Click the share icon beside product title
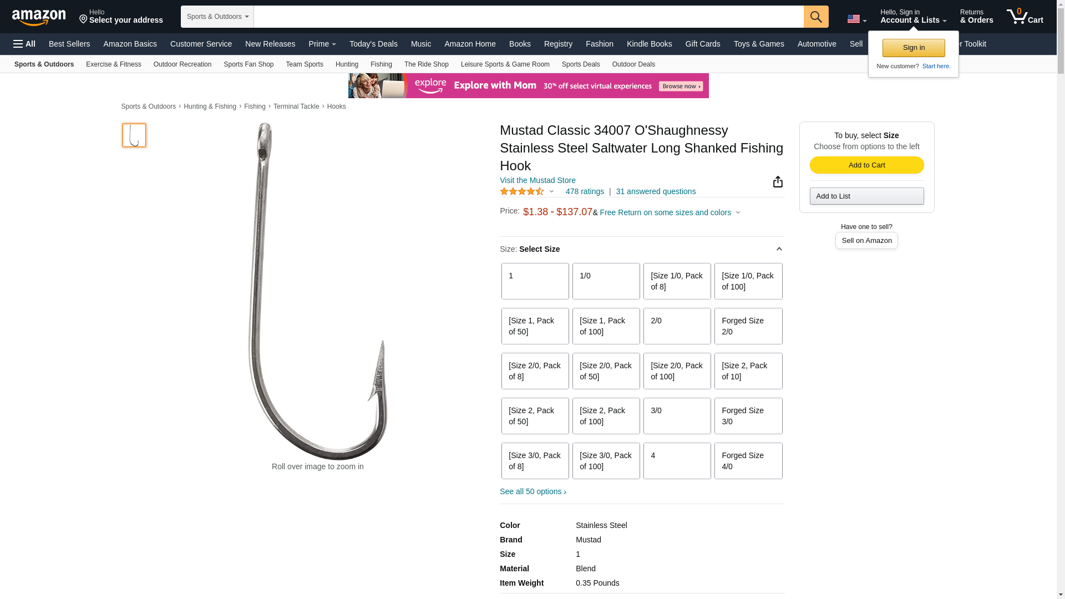 [x=778, y=182]
